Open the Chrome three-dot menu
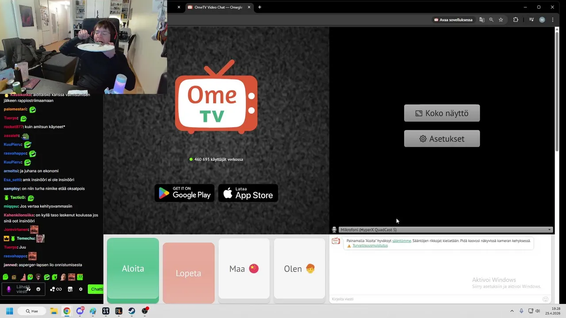The image size is (566, 318). coord(553,20)
